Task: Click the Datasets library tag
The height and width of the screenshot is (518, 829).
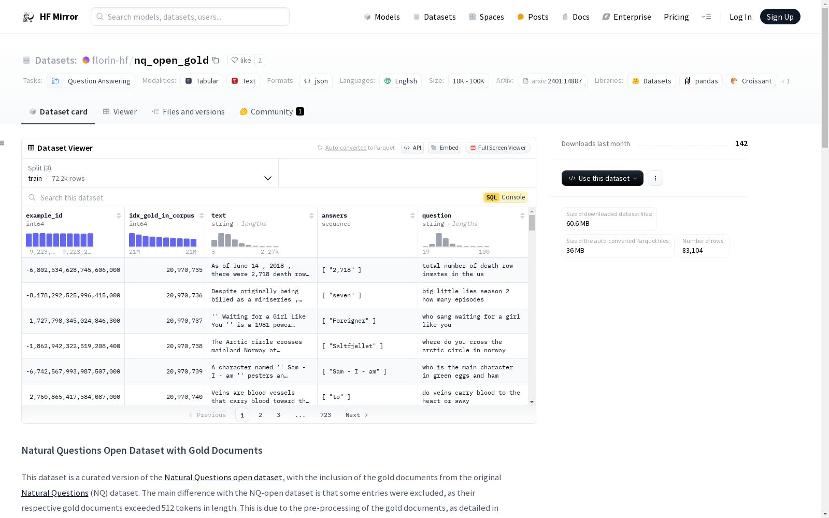Action: pos(652,81)
